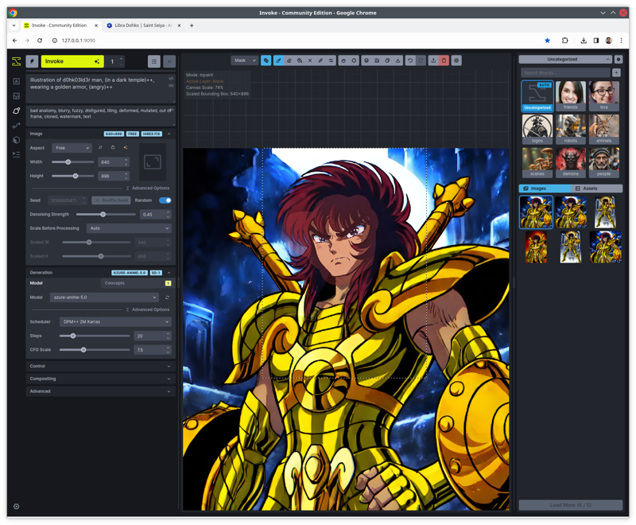Open mask options blue icon
This screenshot has height=525, width=636.
(x=266, y=60)
